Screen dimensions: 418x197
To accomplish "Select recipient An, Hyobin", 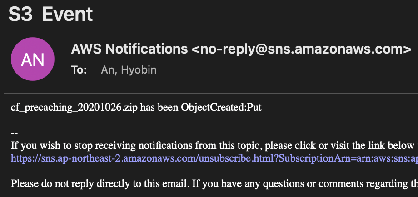I will click(x=129, y=70).
